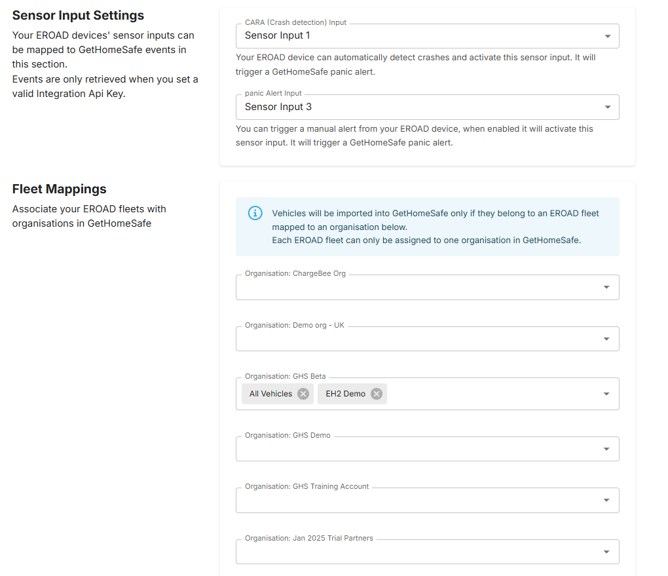
Task: Click the Fleet Mappings heading
Action: click(x=60, y=189)
